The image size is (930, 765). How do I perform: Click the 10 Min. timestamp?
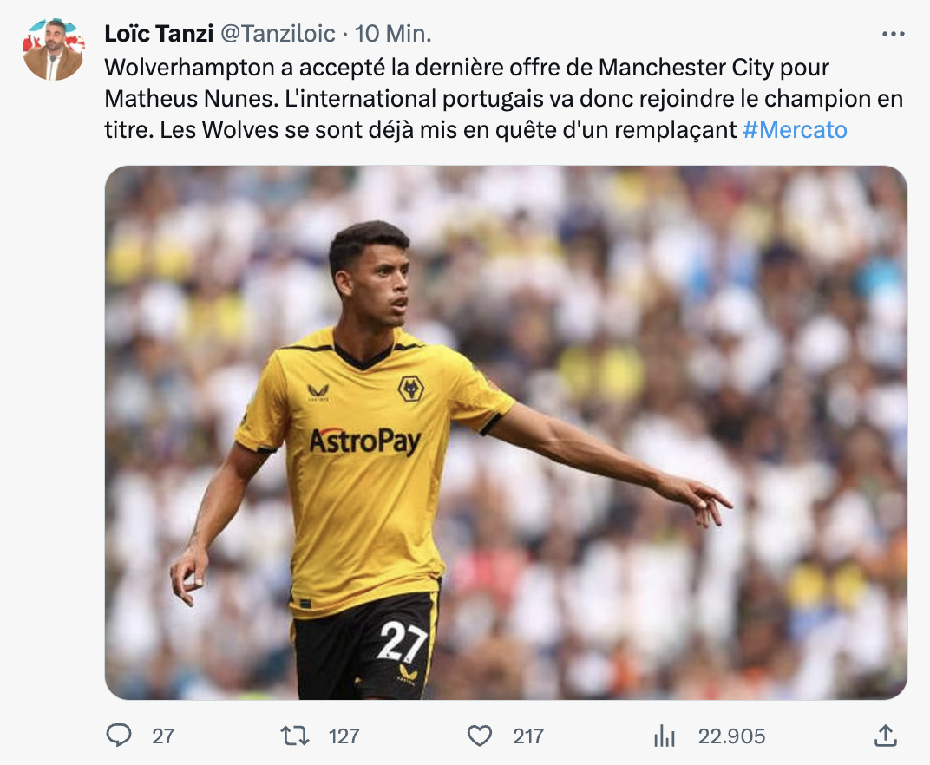[x=393, y=34]
